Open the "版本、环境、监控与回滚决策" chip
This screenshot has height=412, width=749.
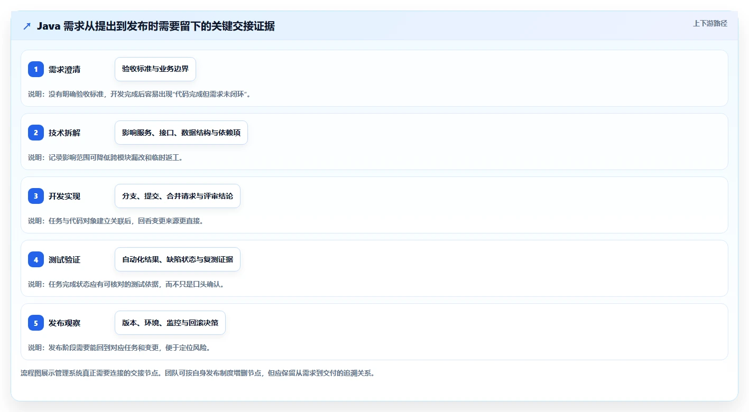170,323
